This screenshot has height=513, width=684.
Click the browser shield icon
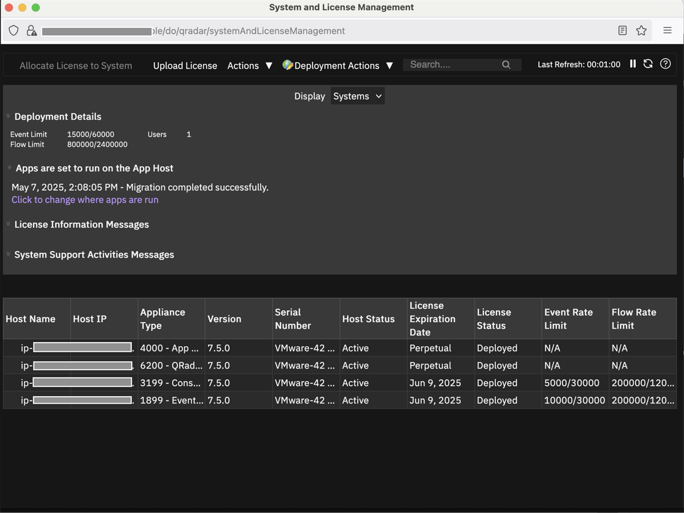pos(14,31)
